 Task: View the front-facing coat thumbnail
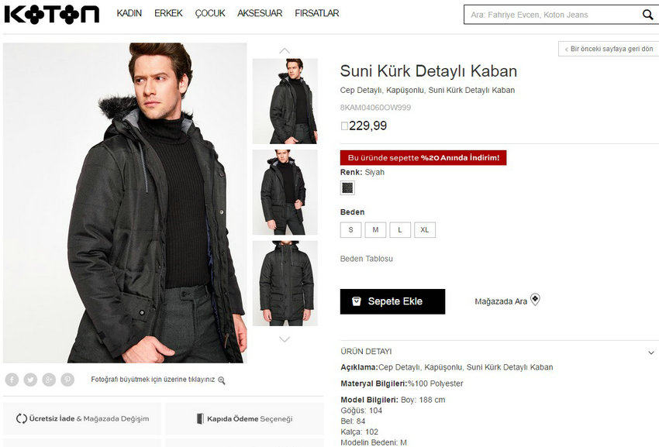[285, 284]
